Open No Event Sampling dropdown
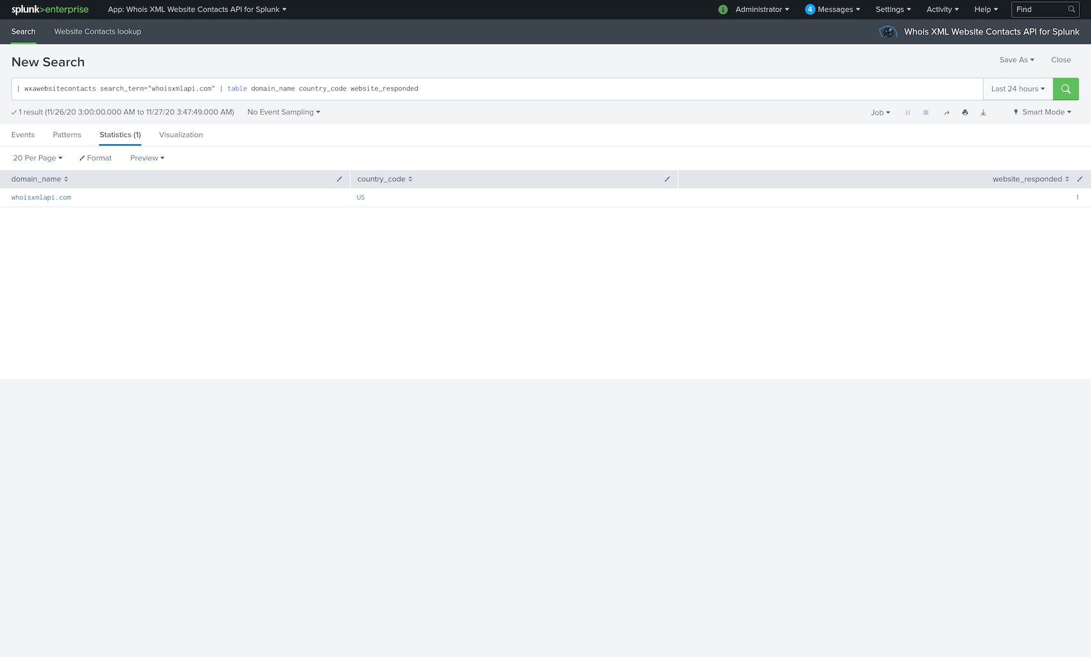The image size is (1091, 657). (x=284, y=112)
